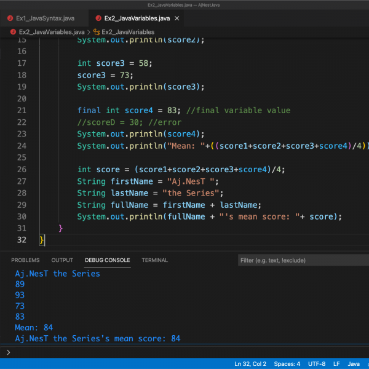The image size is (369, 369).
Task: Open Go to Line via Ln 32, Col 2
Action: 250,364
